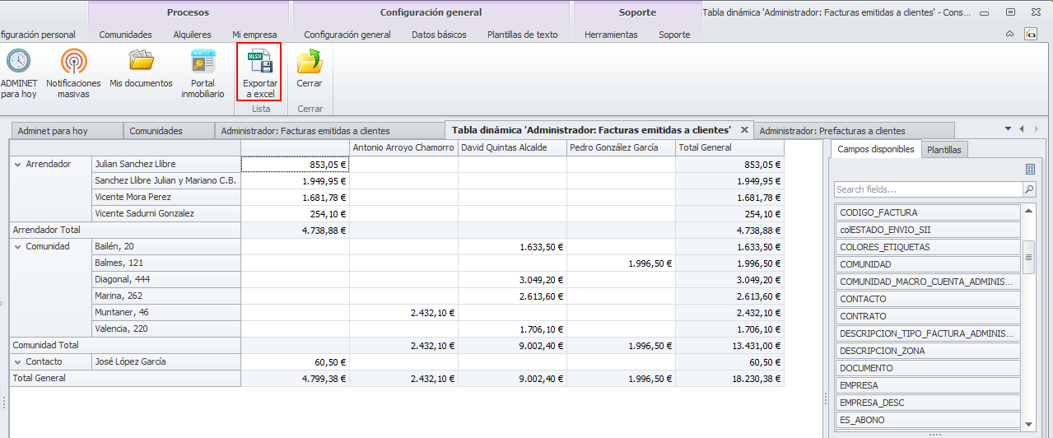Click the Total General column header
This screenshot has height=438, width=1053.
tap(729, 148)
